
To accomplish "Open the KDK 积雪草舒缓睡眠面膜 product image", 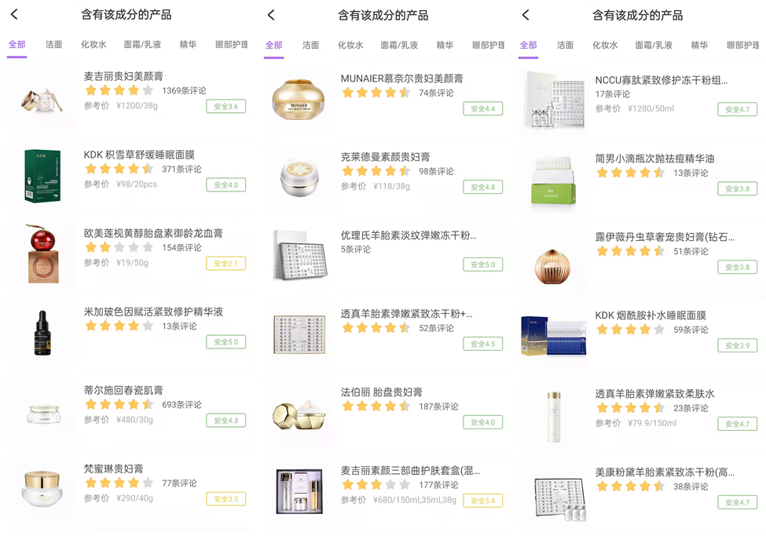I will click(42, 176).
